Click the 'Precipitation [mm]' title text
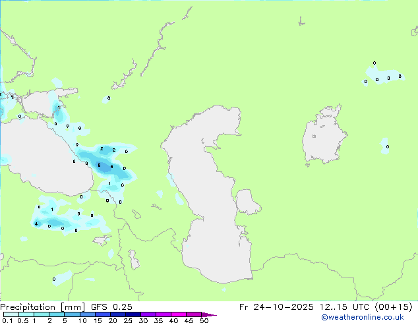This screenshot has height=323, width=418. pyautogui.click(x=42, y=307)
